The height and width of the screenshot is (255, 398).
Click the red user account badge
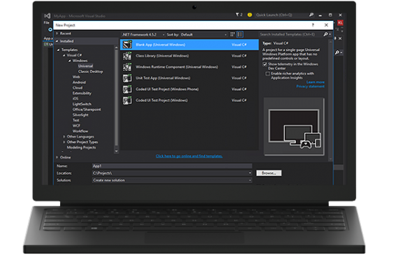pos(340,22)
